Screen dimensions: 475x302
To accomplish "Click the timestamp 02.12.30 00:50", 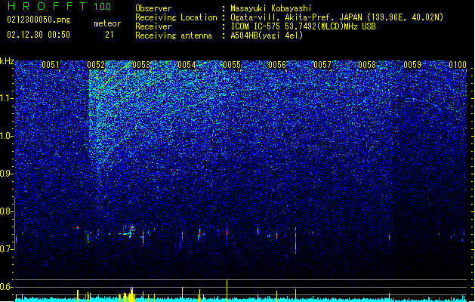I will [x=39, y=35].
